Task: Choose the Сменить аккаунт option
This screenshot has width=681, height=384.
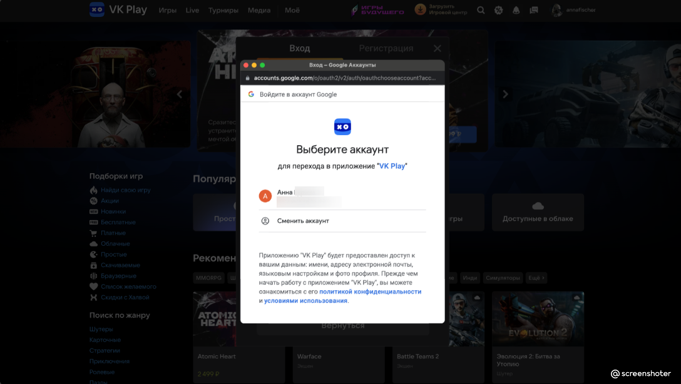Action: [x=342, y=221]
